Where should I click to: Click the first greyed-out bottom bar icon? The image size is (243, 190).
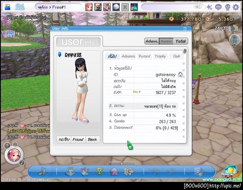coord(156,172)
